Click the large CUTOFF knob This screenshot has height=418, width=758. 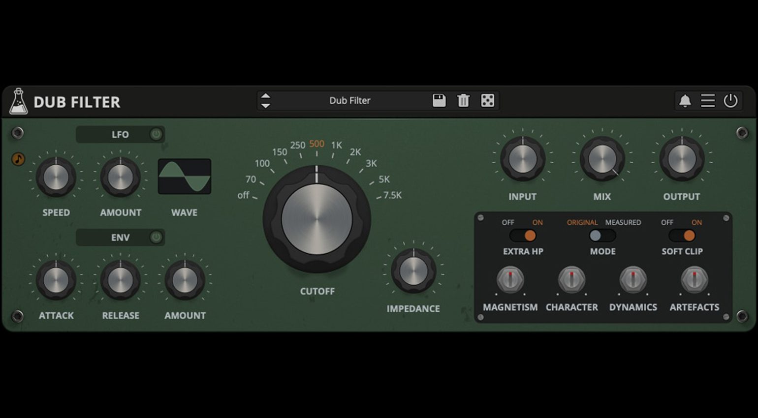(x=316, y=219)
